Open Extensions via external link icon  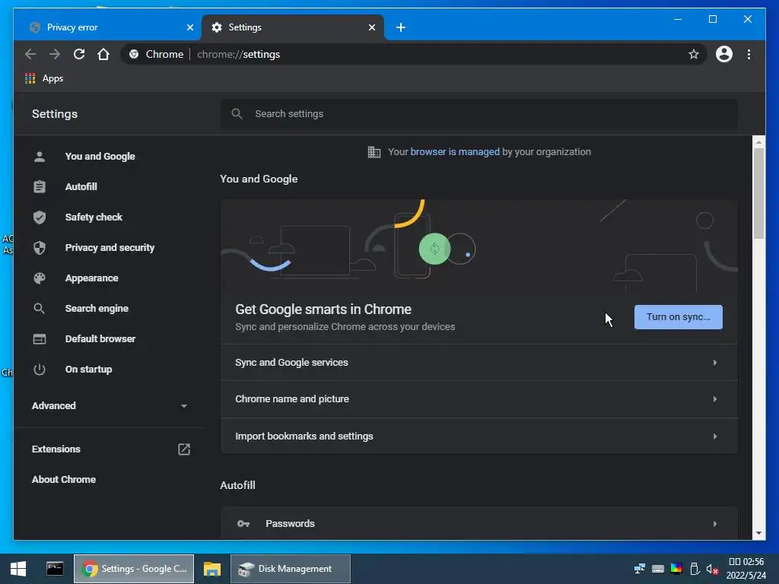pos(184,449)
